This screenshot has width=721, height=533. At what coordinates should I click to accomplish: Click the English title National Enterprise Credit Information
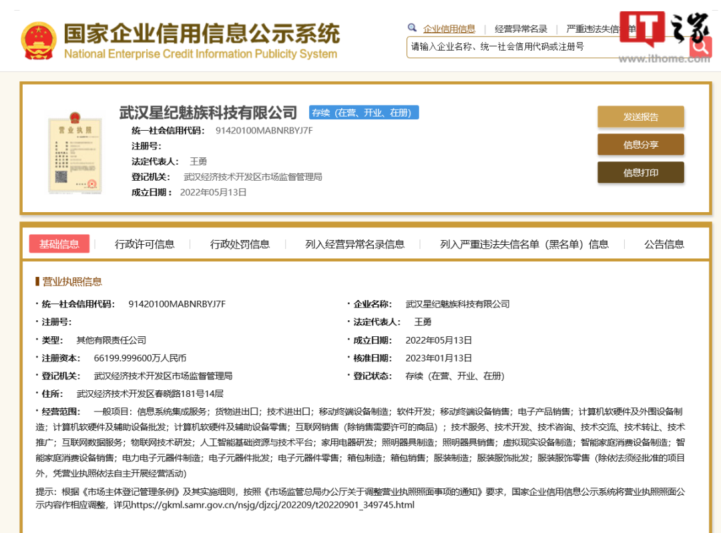200,54
